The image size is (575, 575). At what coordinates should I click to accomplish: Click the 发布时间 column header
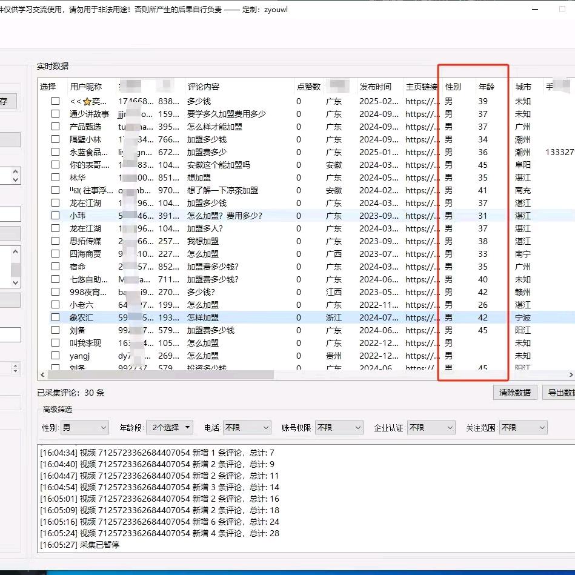tap(376, 87)
